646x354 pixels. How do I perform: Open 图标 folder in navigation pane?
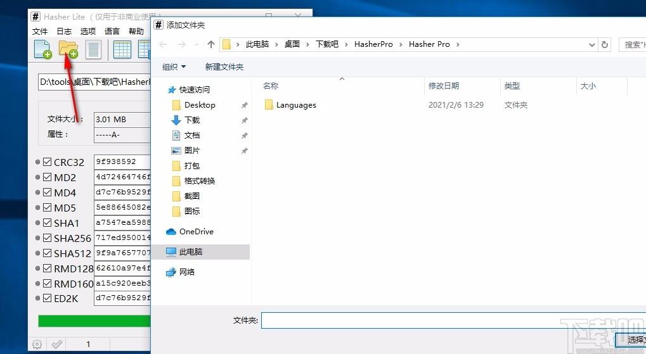(192, 212)
